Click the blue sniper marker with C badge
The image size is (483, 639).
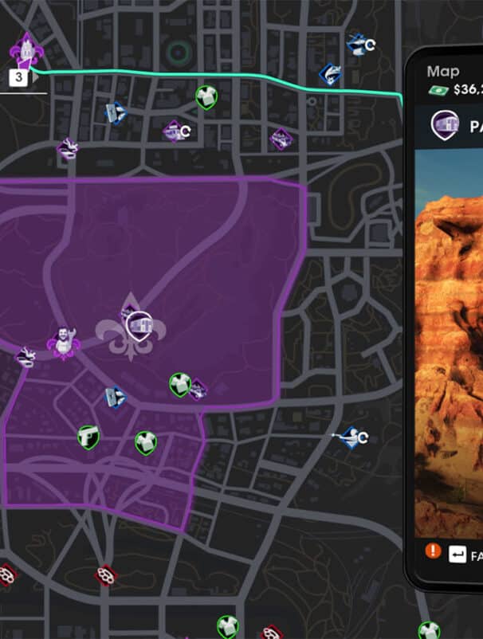click(351, 437)
